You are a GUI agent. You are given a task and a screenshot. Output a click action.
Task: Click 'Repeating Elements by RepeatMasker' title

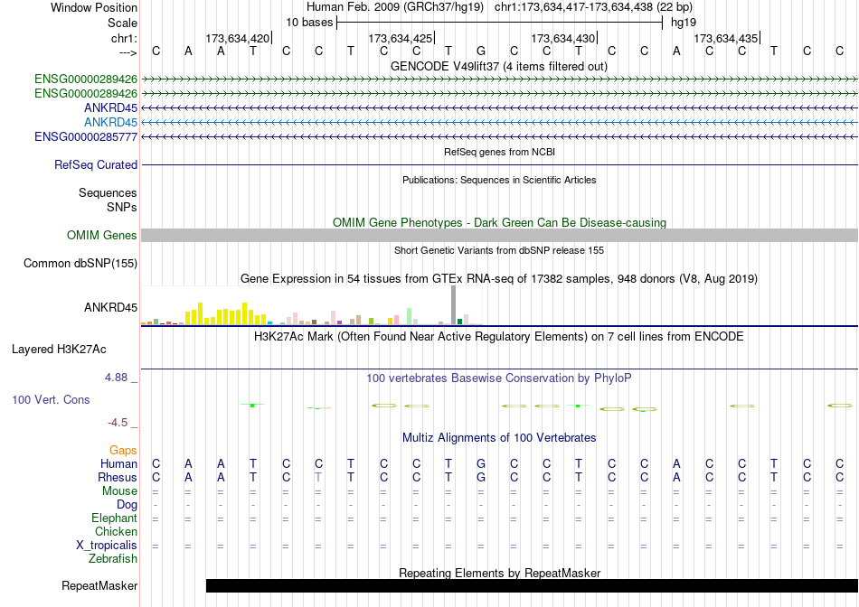point(499,573)
